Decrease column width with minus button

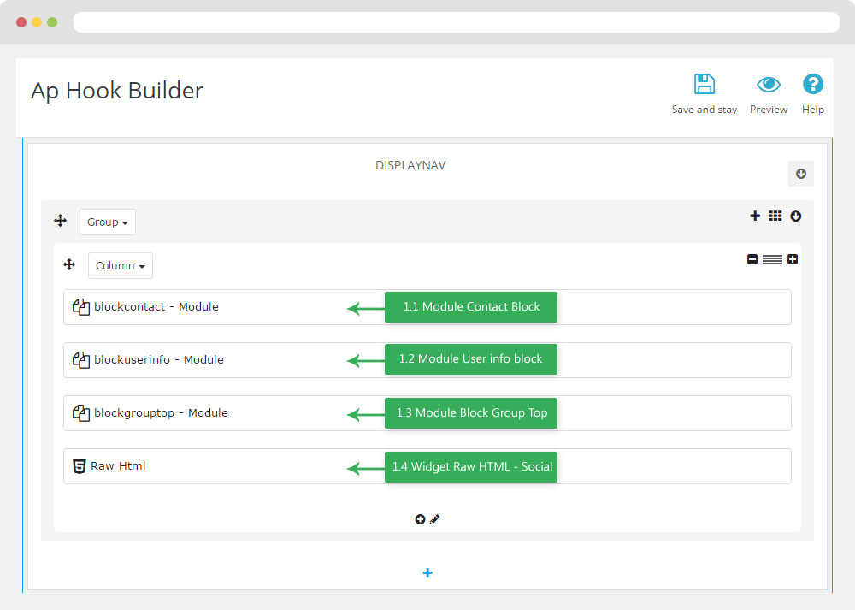point(752,259)
